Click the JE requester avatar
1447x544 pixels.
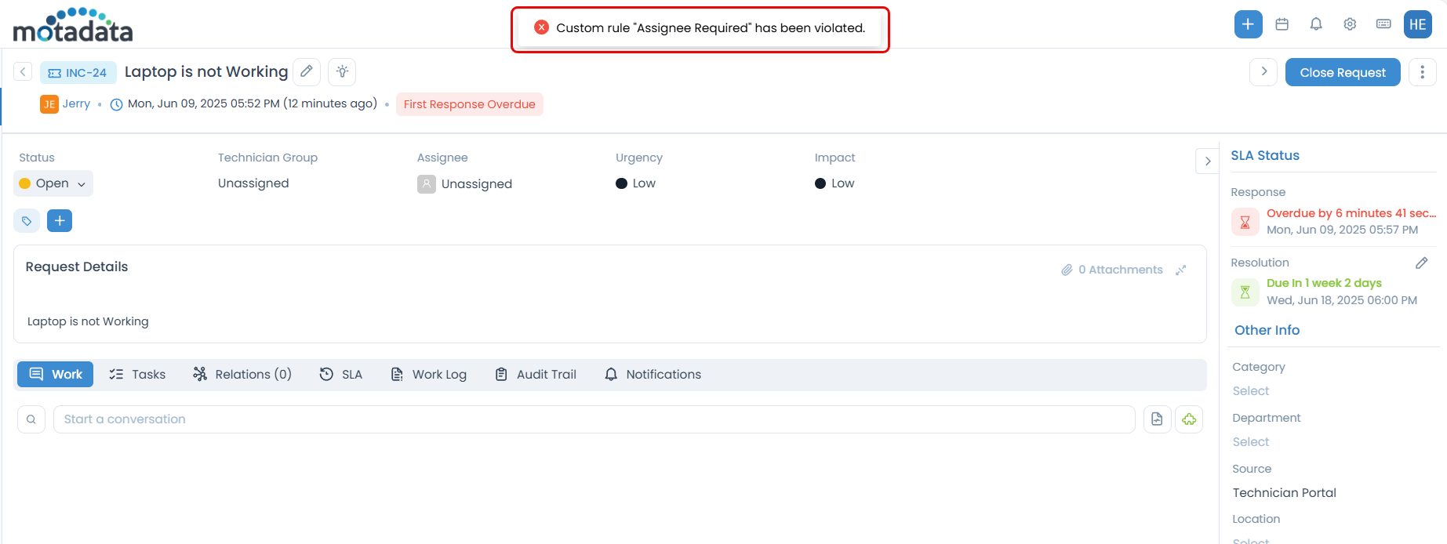pos(49,104)
